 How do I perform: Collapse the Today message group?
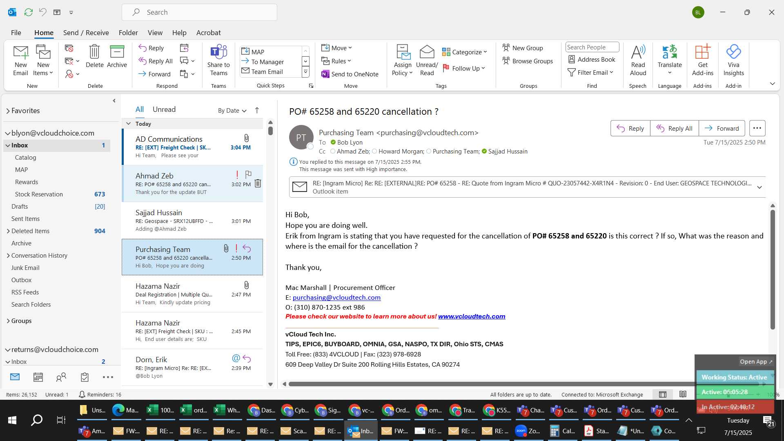click(x=128, y=123)
